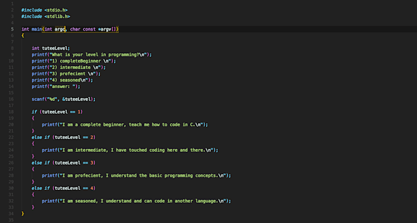
Task: Click '#include <stdio.h>' line
Action: coord(44,10)
